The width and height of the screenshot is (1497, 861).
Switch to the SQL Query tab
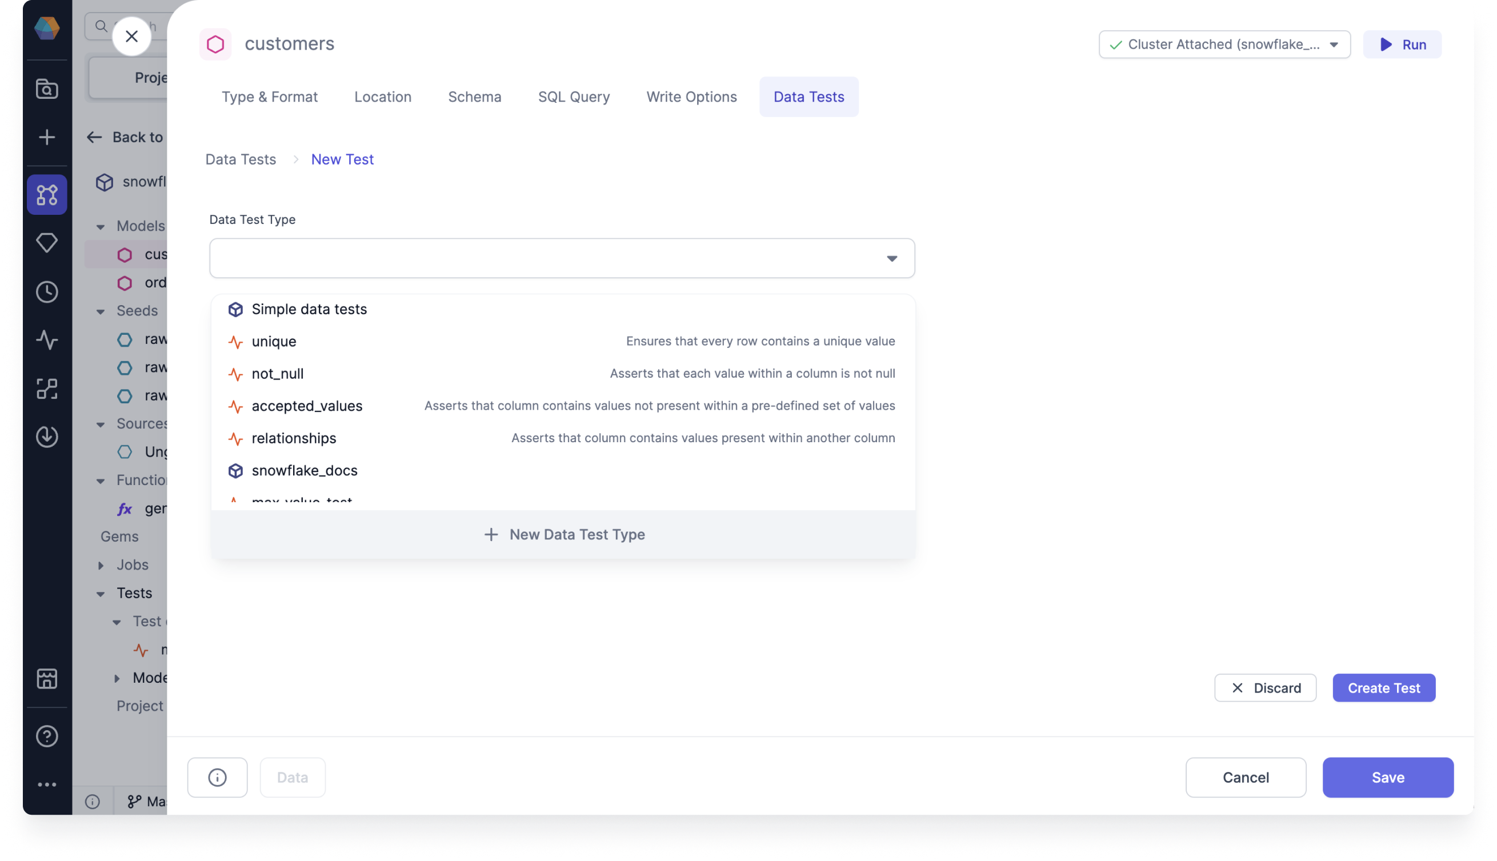(x=574, y=97)
